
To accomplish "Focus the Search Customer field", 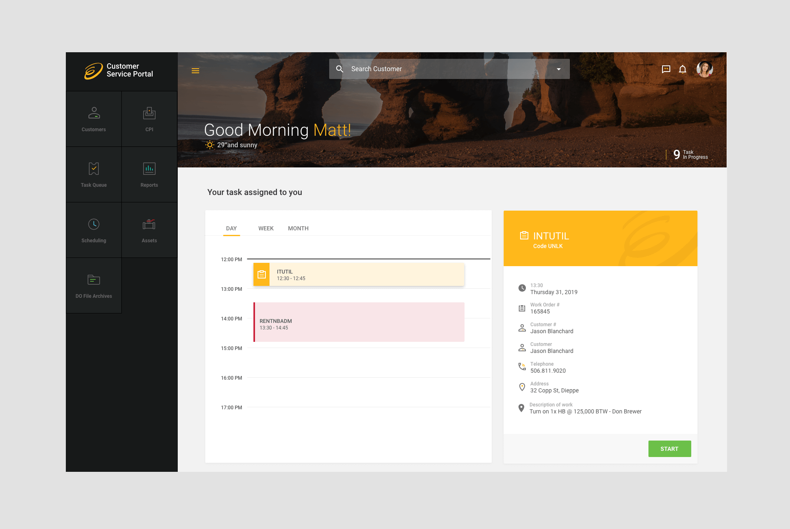I will coord(449,69).
